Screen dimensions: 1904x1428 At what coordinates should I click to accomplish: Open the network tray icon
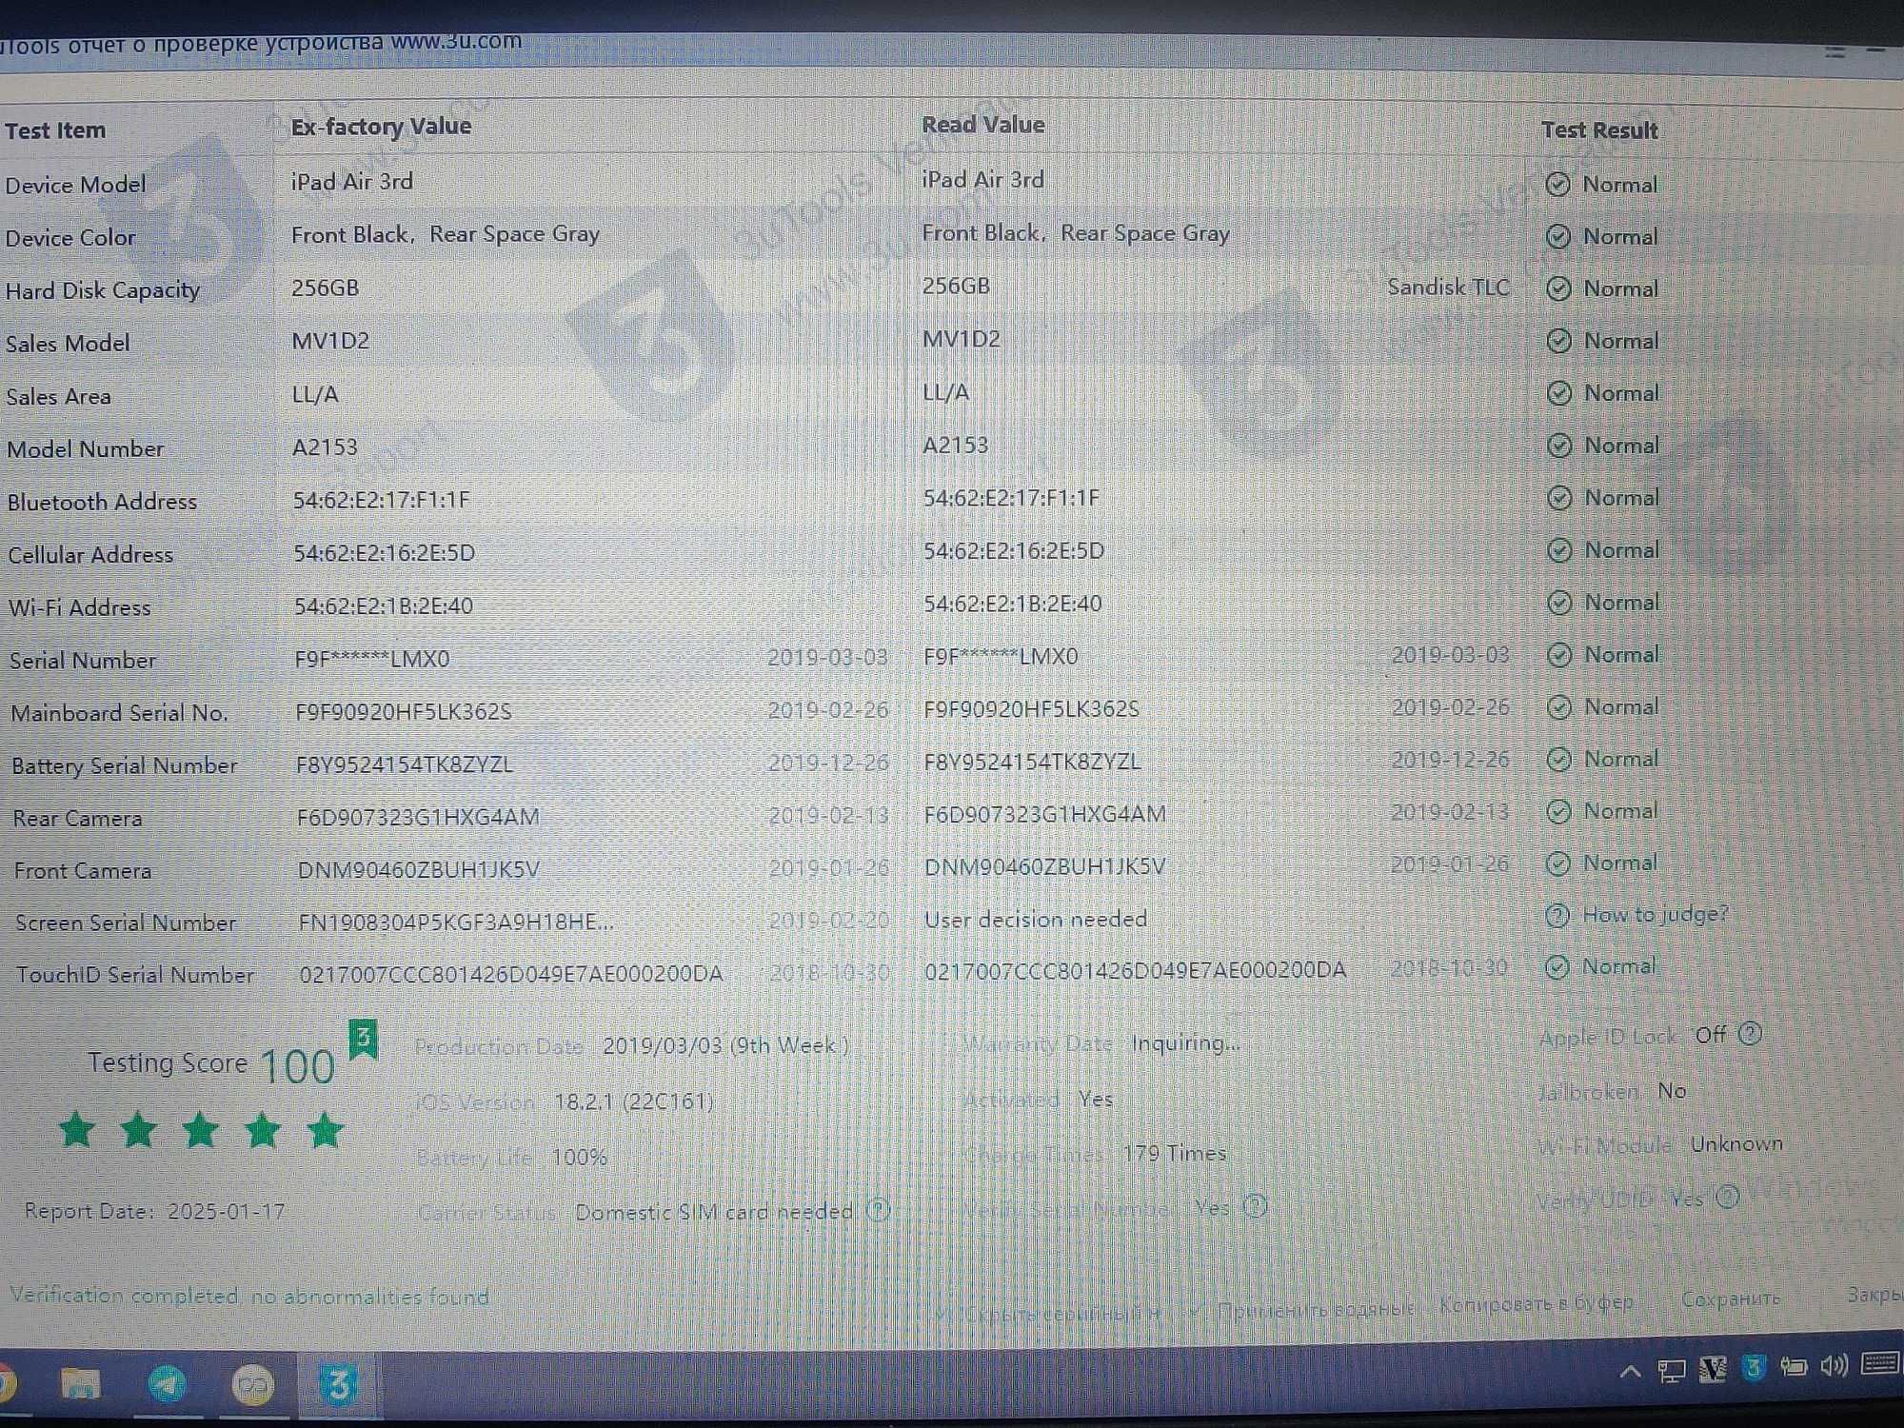(1671, 1370)
